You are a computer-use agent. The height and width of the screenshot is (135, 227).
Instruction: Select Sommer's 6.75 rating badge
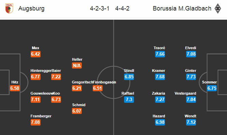212,88
